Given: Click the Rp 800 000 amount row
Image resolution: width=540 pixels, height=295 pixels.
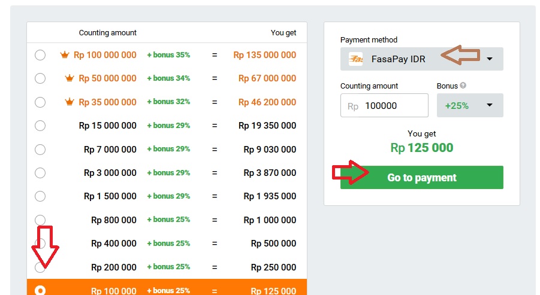Looking at the screenshot, I should (114, 220).
